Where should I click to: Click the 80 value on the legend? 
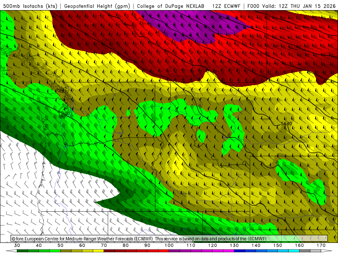click(125, 245)
